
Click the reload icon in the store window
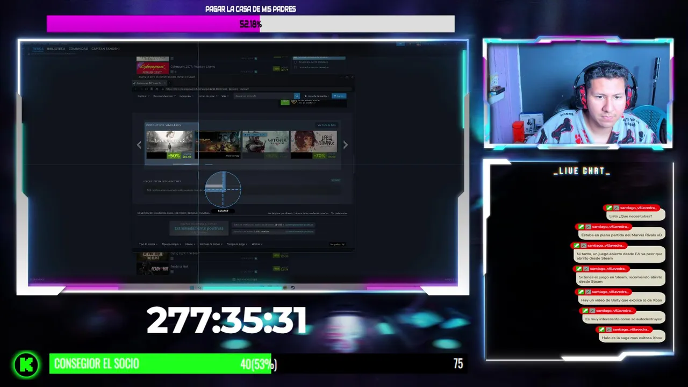click(x=146, y=89)
